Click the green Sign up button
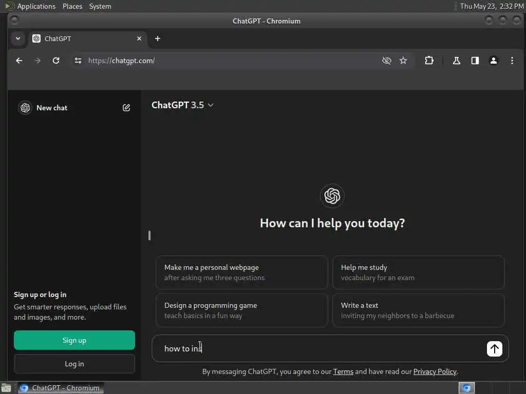The image size is (526, 394). (74, 340)
